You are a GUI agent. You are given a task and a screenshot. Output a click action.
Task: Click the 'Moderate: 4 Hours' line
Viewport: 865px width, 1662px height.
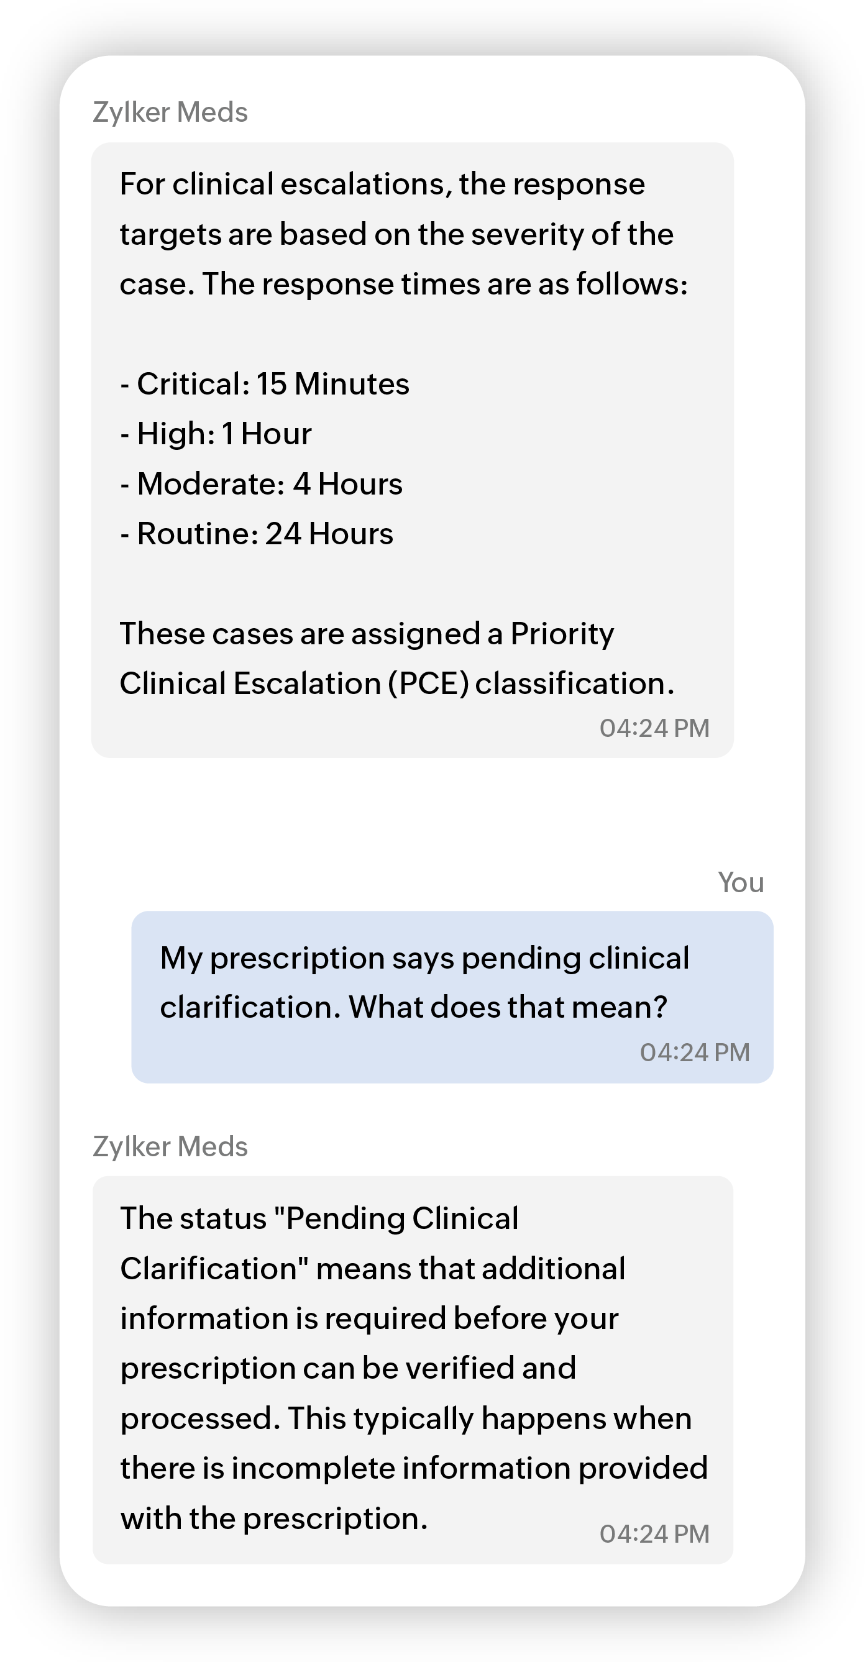(x=262, y=484)
